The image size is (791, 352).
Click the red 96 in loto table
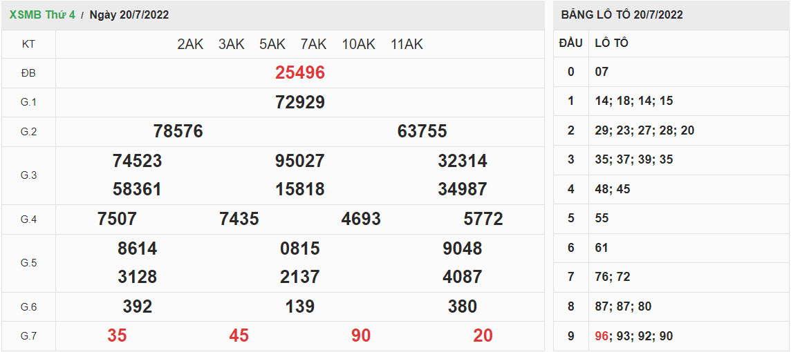pos(602,336)
